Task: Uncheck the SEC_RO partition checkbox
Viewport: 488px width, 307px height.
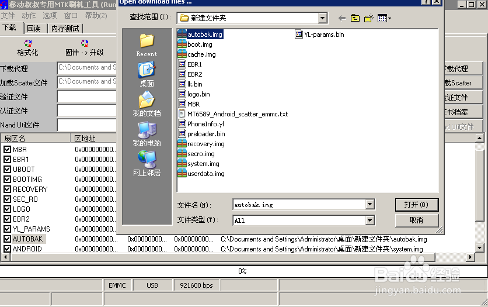Action: 7,199
